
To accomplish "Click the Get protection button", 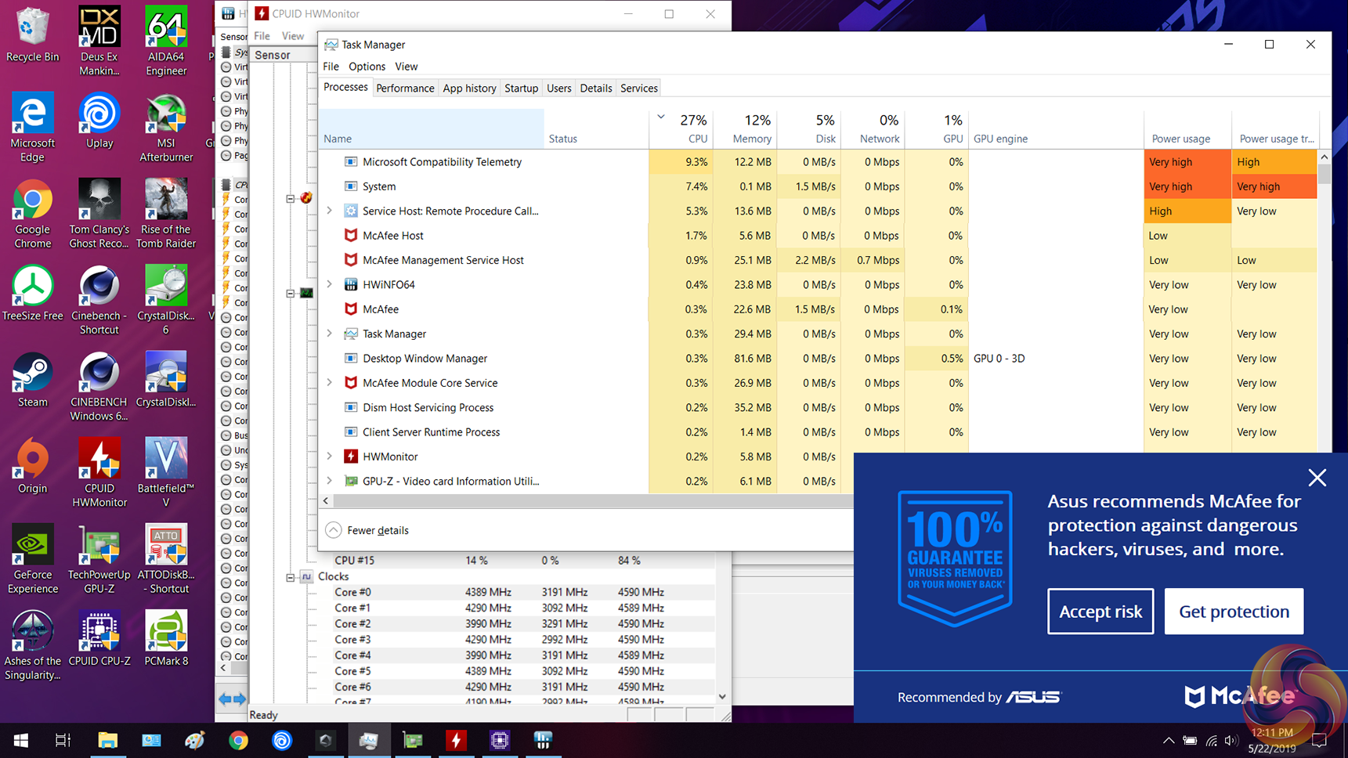I will 1234,612.
